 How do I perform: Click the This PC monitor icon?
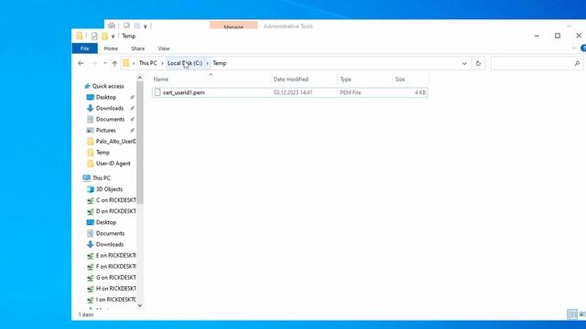pyautogui.click(x=86, y=178)
